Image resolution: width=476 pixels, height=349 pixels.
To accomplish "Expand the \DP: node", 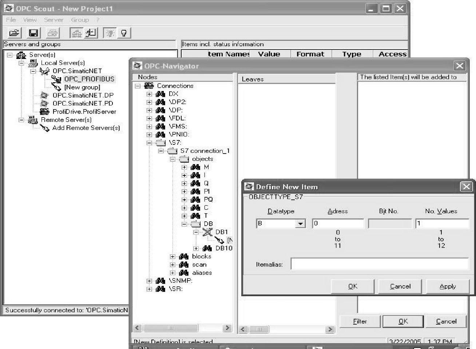I will [149, 110].
